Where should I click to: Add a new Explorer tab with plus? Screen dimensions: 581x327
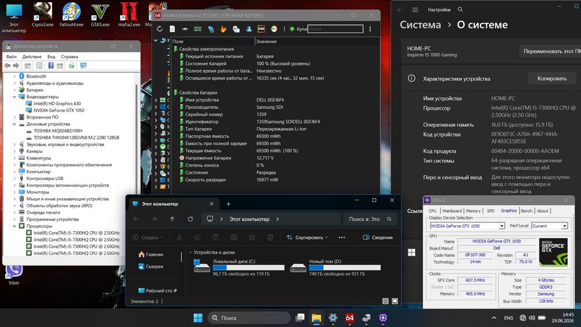pyautogui.click(x=228, y=204)
